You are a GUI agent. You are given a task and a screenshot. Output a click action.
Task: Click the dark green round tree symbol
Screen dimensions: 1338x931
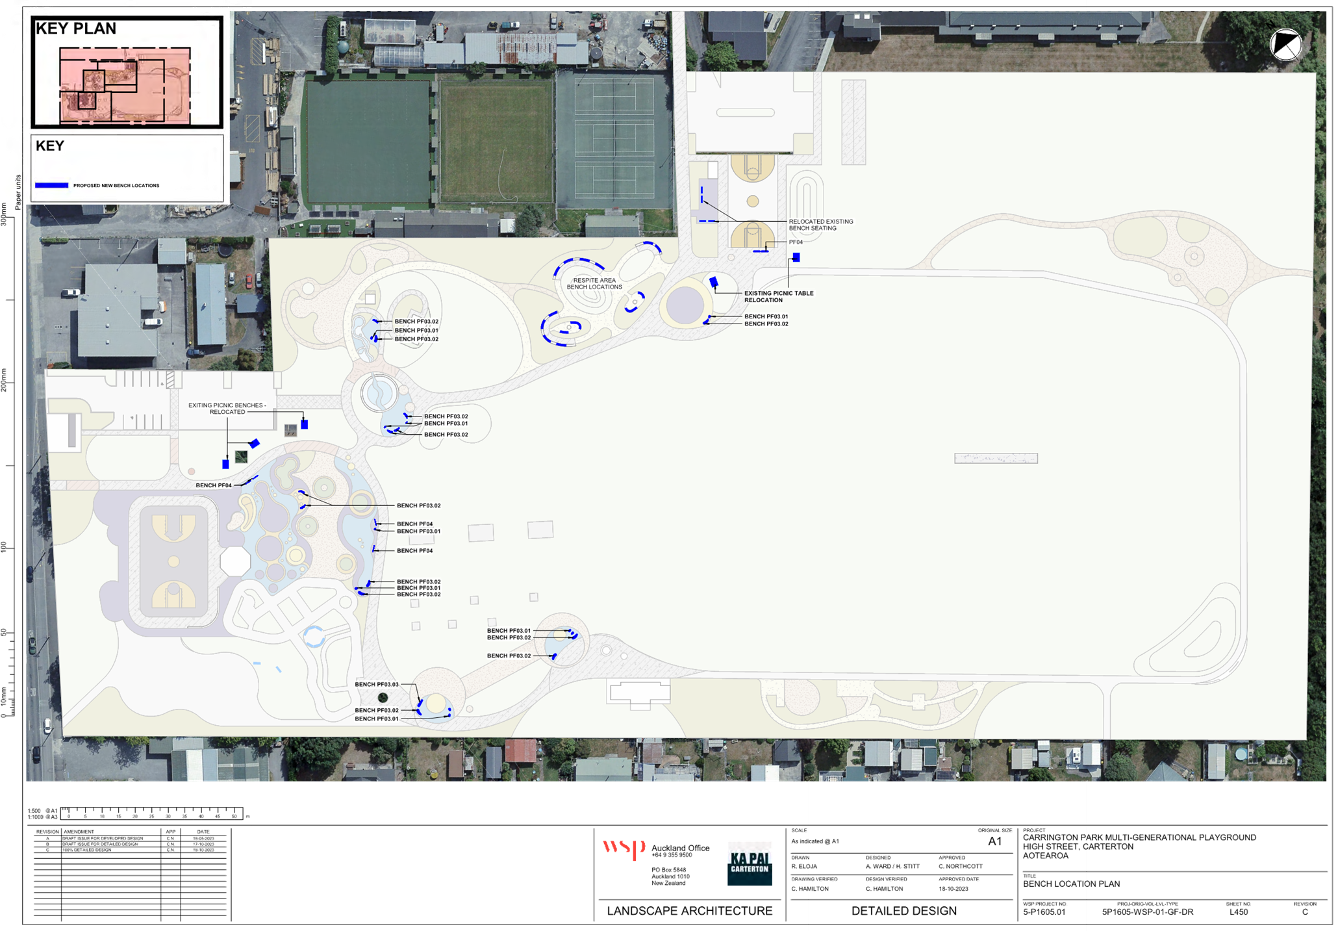383,698
